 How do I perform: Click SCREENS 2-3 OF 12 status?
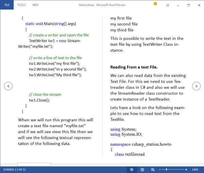point(14,170)
